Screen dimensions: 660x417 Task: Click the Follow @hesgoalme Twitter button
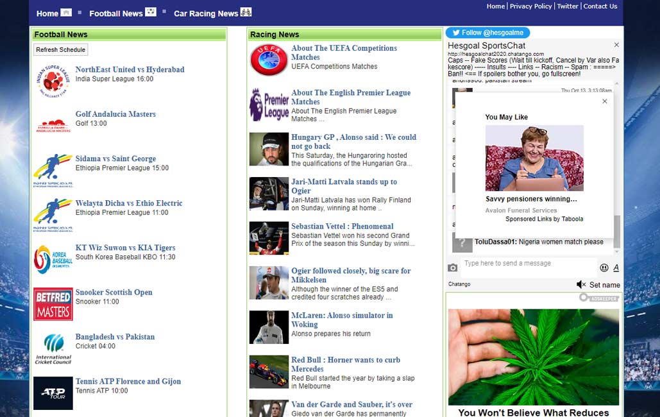coord(488,33)
